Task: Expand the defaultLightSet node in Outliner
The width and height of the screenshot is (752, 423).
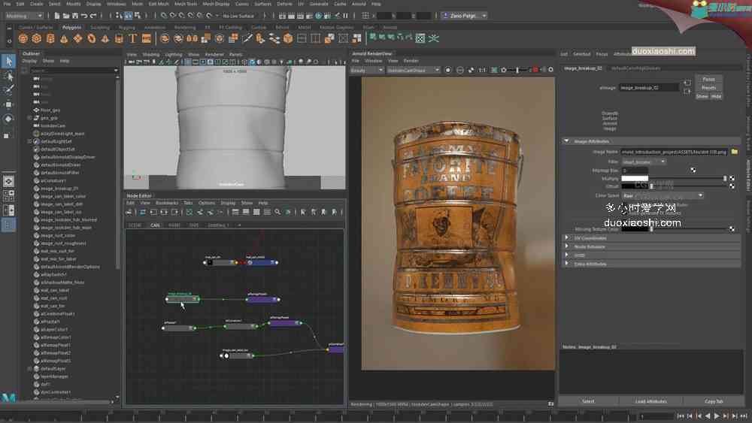Action: [30, 141]
